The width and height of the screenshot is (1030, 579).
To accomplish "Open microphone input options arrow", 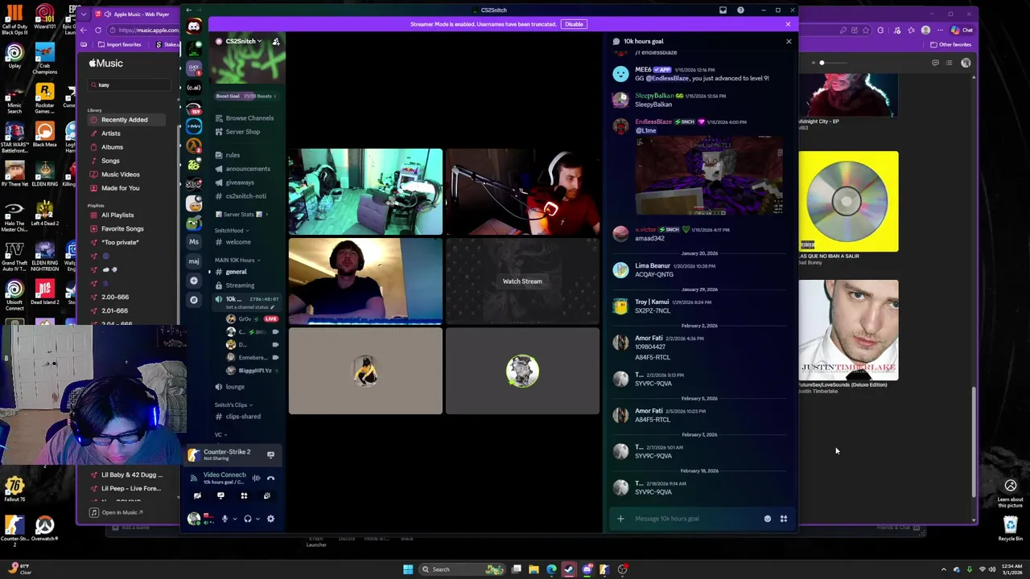I will [x=235, y=519].
